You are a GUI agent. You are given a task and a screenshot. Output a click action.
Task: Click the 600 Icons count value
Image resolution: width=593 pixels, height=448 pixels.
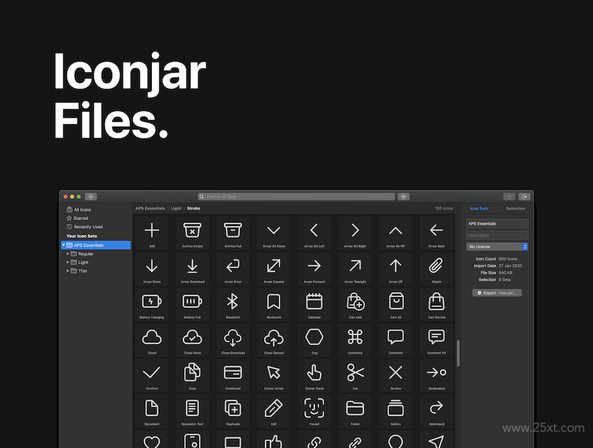[x=508, y=259]
